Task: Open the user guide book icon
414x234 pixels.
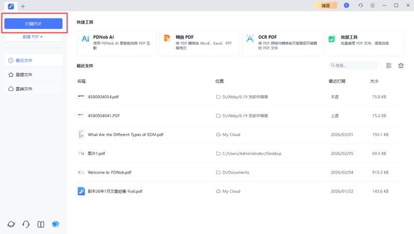Action: tap(41, 224)
